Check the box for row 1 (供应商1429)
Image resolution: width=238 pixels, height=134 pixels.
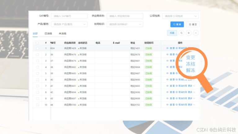[37, 48]
